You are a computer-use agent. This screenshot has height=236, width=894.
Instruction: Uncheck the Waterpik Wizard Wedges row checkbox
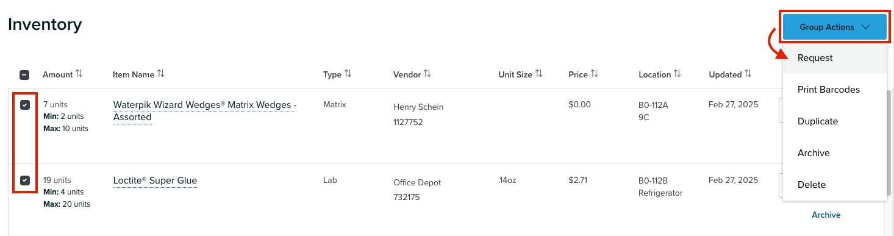pyautogui.click(x=24, y=105)
